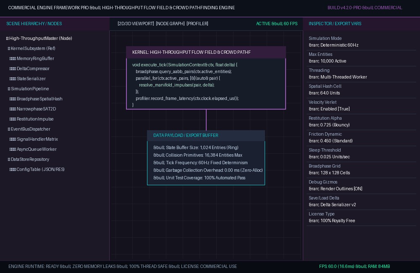420x273 pixels.
Task: Change Broadphase Grid 128 x 128 Cells
Action: point(329,173)
